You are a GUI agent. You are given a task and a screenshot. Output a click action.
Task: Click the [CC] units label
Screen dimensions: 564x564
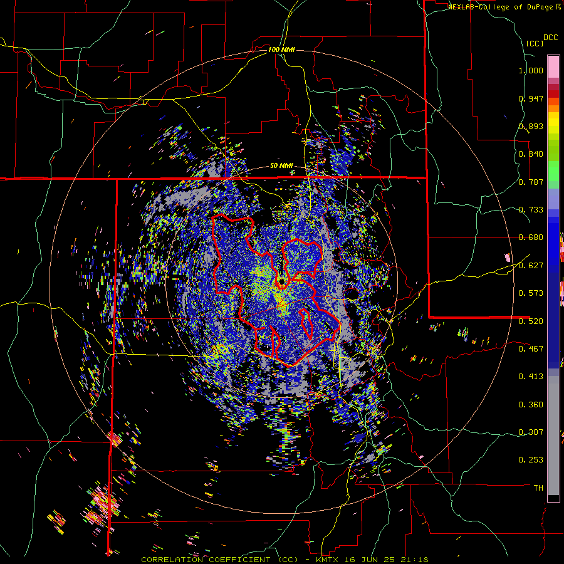(x=535, y=43)
